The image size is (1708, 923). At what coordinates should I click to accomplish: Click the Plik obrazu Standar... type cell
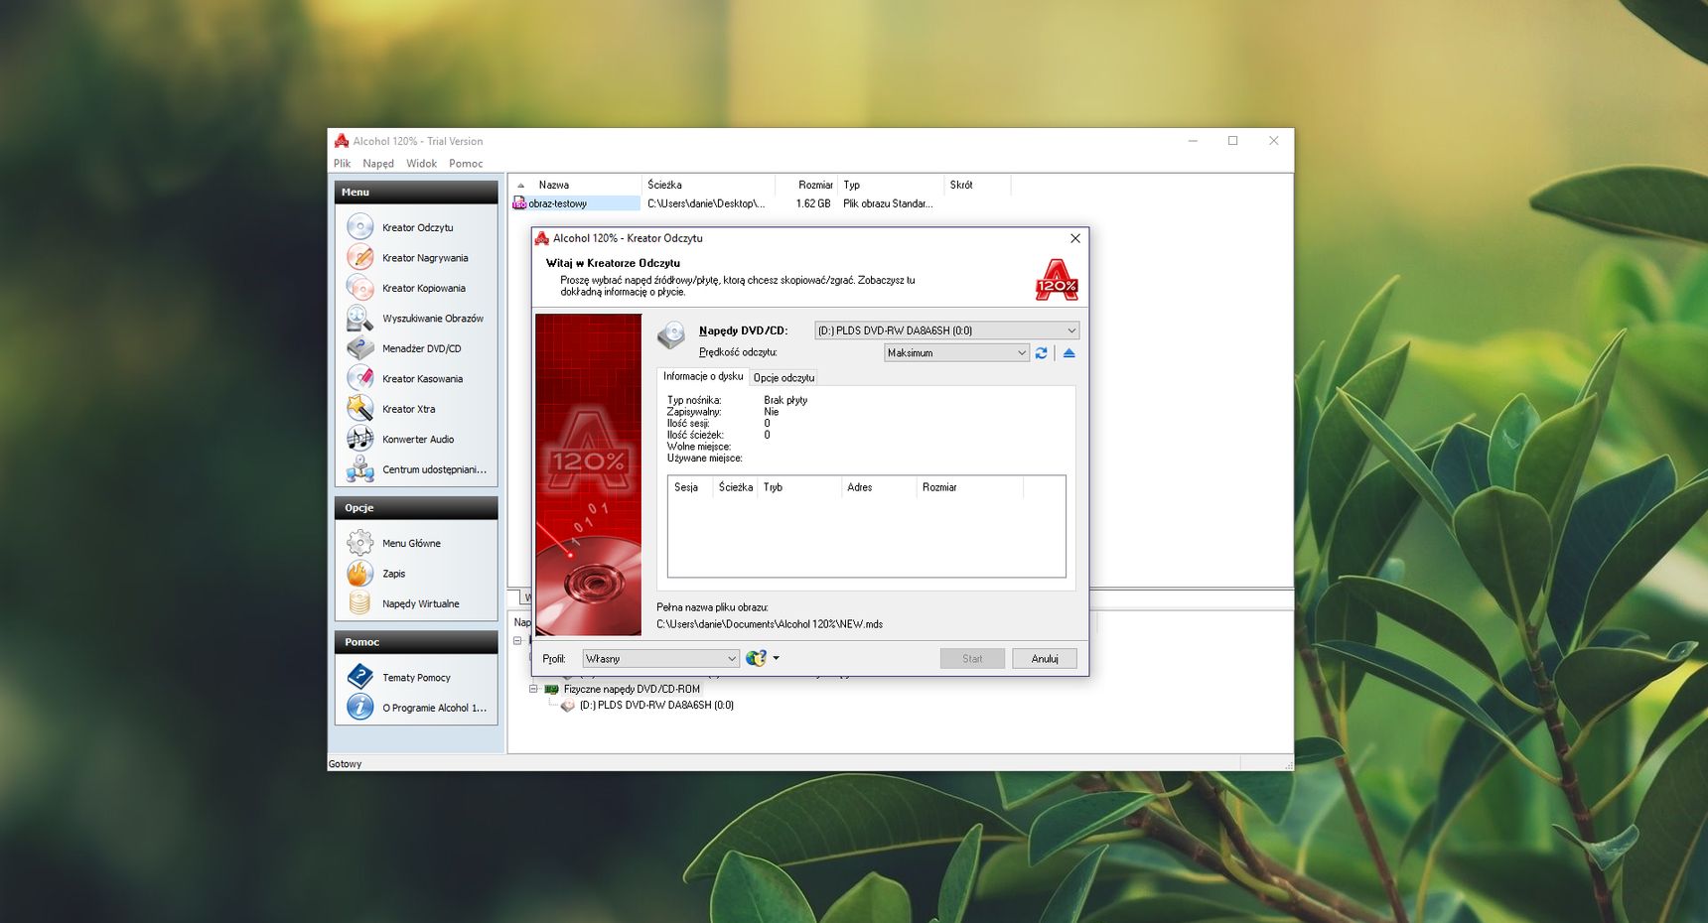click(888, 203)
